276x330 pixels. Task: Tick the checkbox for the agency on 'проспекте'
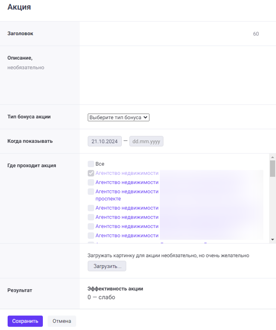[x=91, y=192]
